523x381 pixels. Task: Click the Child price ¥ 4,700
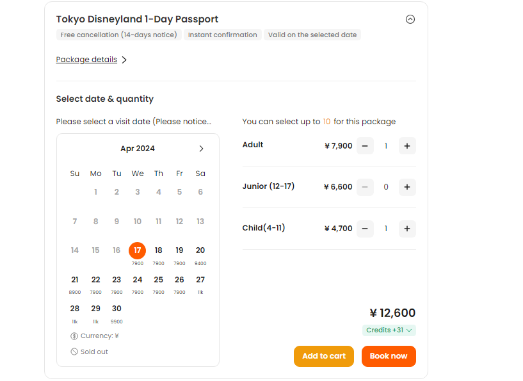(338, 229)
